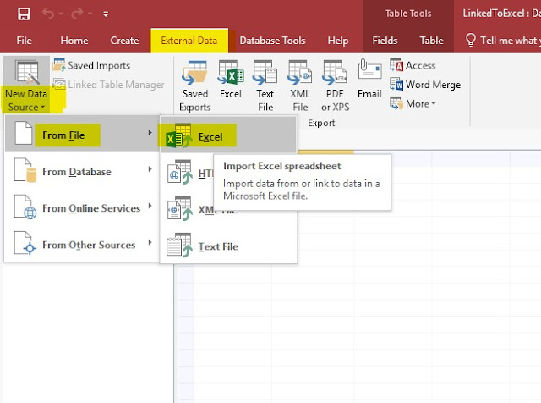The height and width of the screenshot is (403, 541).
Task: Export to Excel from the ribbon
Action: click(231, 80)
